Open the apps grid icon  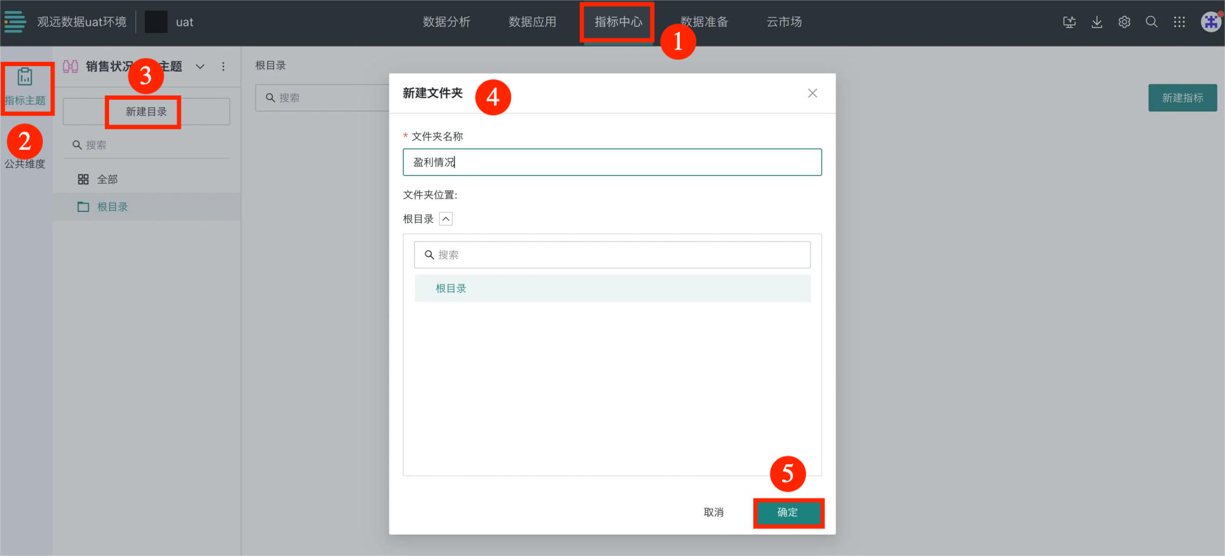tap(1179, 22)
